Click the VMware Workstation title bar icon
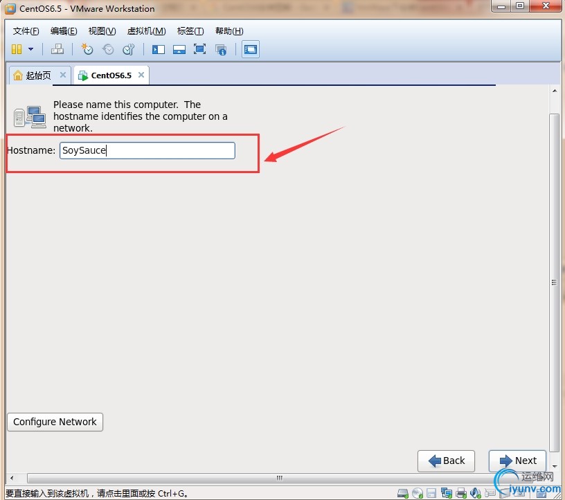The height and width of the screenshot is (500, 565). tap(10, 8)
